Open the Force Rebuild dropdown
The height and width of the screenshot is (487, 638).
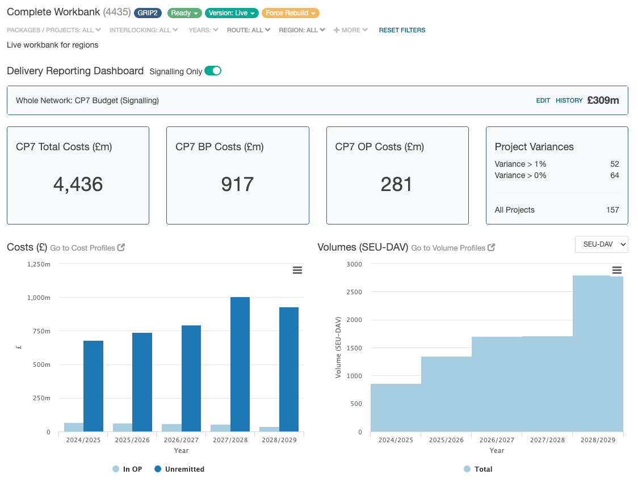pos(290,13)
